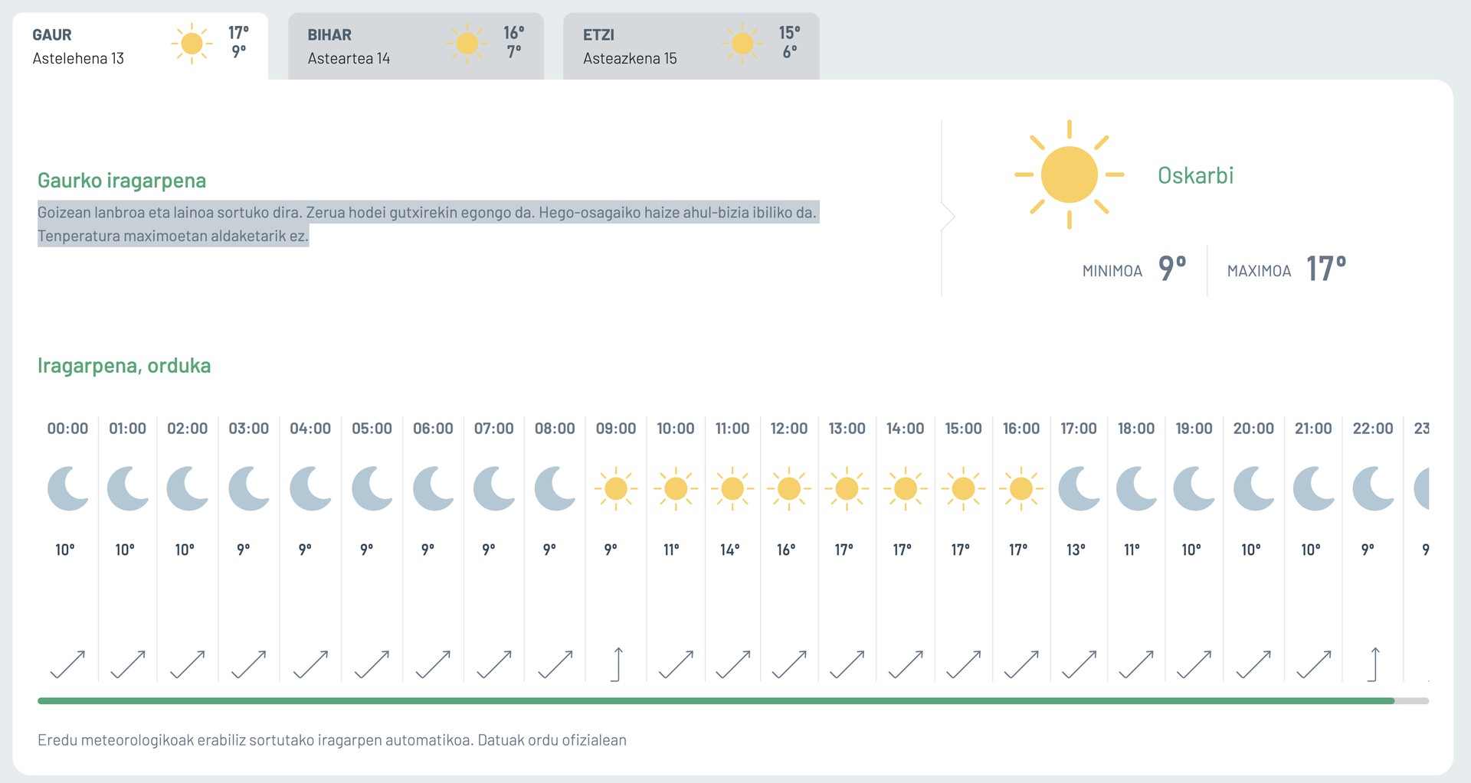The width and height of the screenshot is (1471, 783).
Task: Click the large Oskarbi sun icon
Action: coord(1069,175)
